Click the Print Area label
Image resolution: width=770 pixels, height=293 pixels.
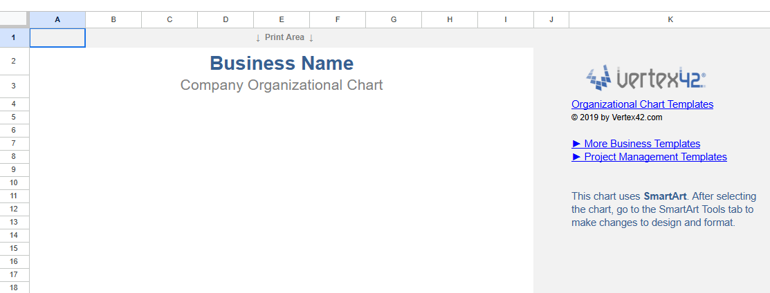(x=284, y=37)
